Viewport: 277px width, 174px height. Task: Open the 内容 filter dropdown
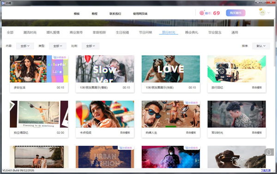(25, 46)
